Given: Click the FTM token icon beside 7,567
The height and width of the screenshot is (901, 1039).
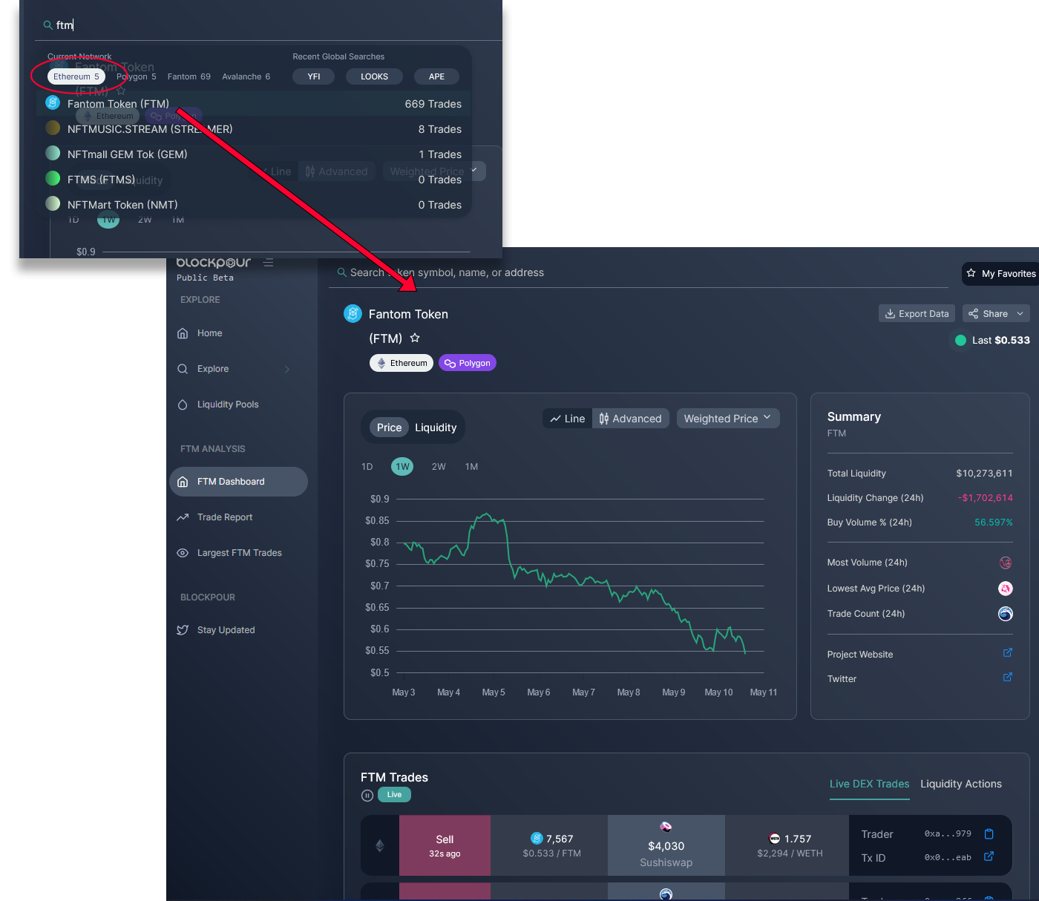Looking at the screenshot, I should 537,839.
